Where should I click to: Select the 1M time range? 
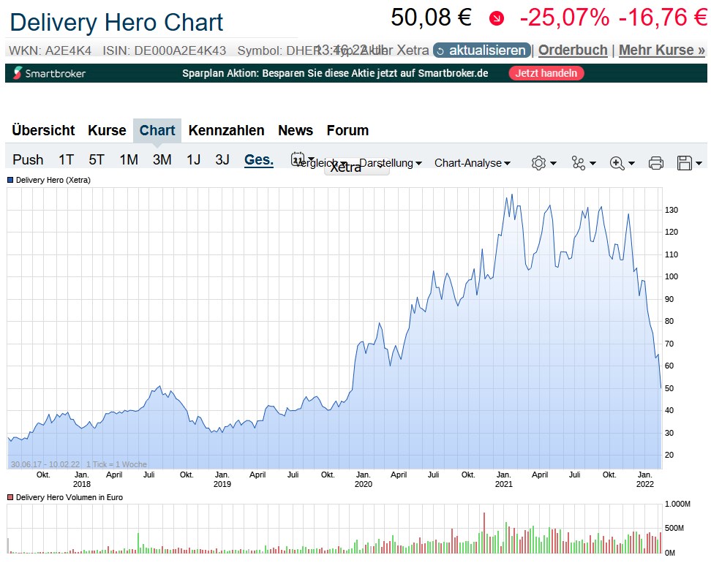pos(129,159)
